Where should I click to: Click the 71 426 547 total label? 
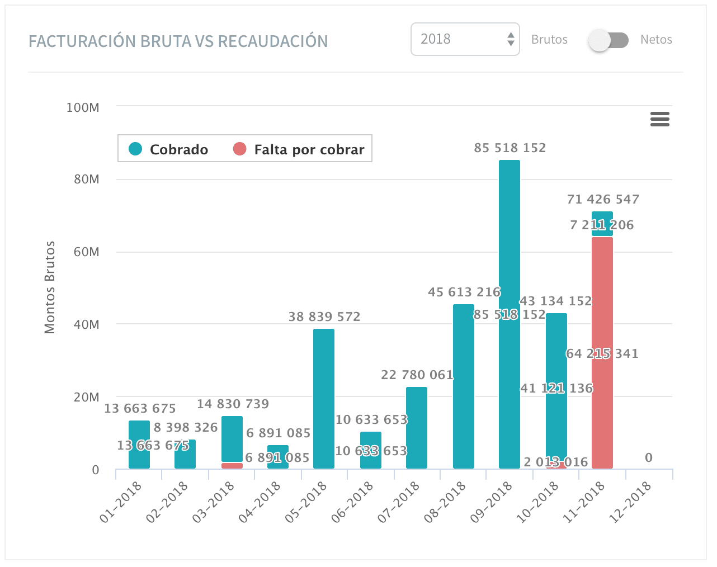click(603, 199)
